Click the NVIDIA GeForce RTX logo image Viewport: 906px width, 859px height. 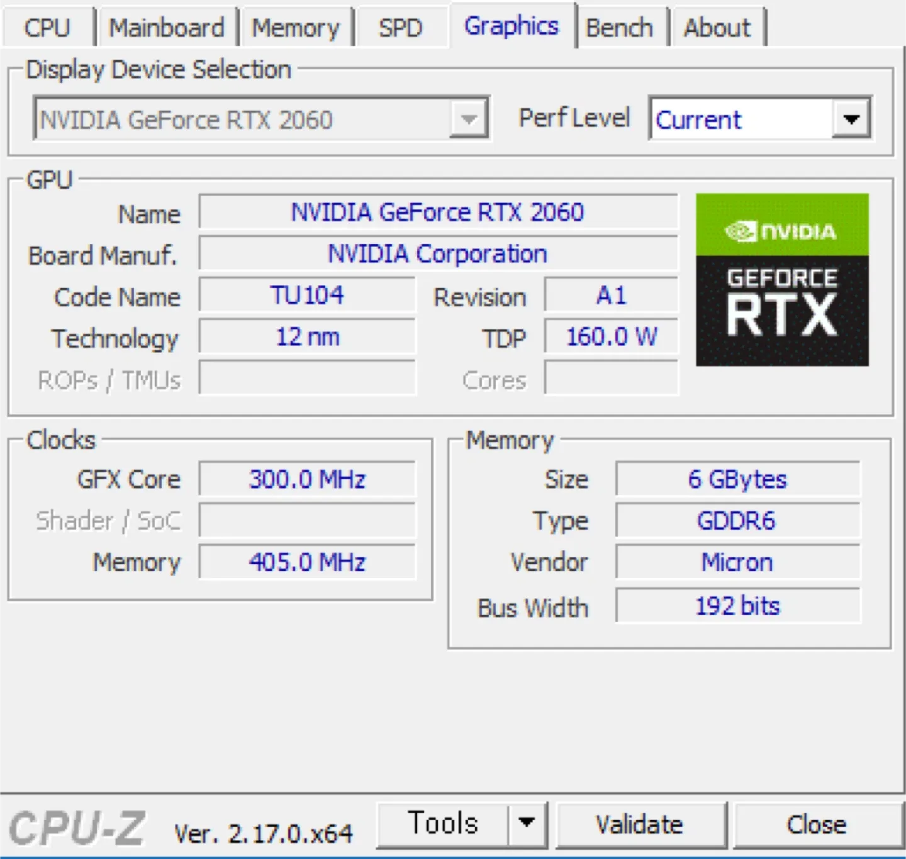(782, 280)
